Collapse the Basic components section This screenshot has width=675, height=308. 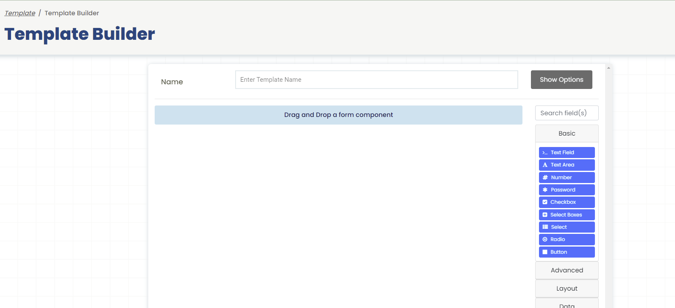tap(567, 133)
